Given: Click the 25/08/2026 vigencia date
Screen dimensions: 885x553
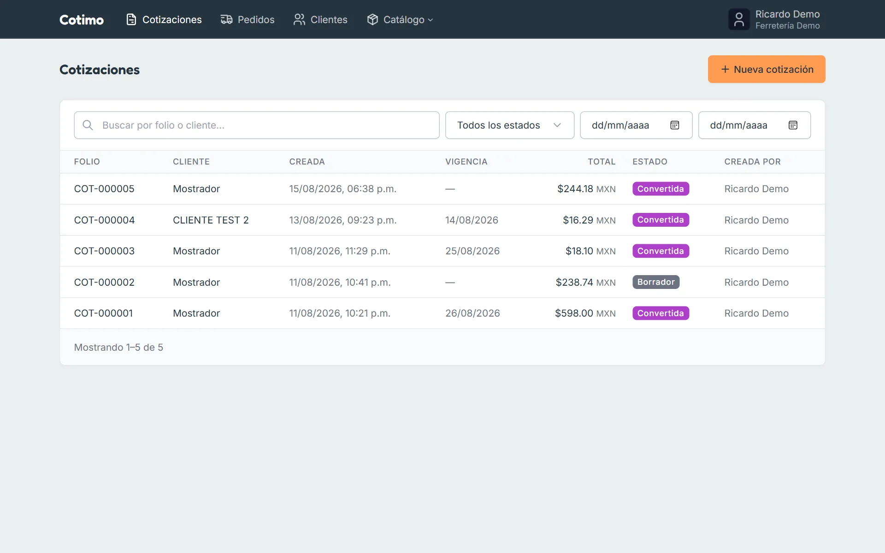Looking at the screenshot, I should click(x=472, y=251).
